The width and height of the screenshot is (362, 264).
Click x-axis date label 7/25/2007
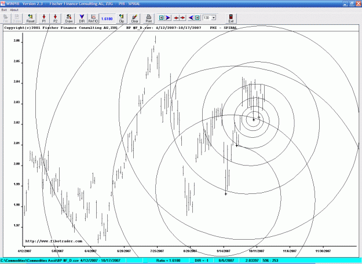(157, 251)
